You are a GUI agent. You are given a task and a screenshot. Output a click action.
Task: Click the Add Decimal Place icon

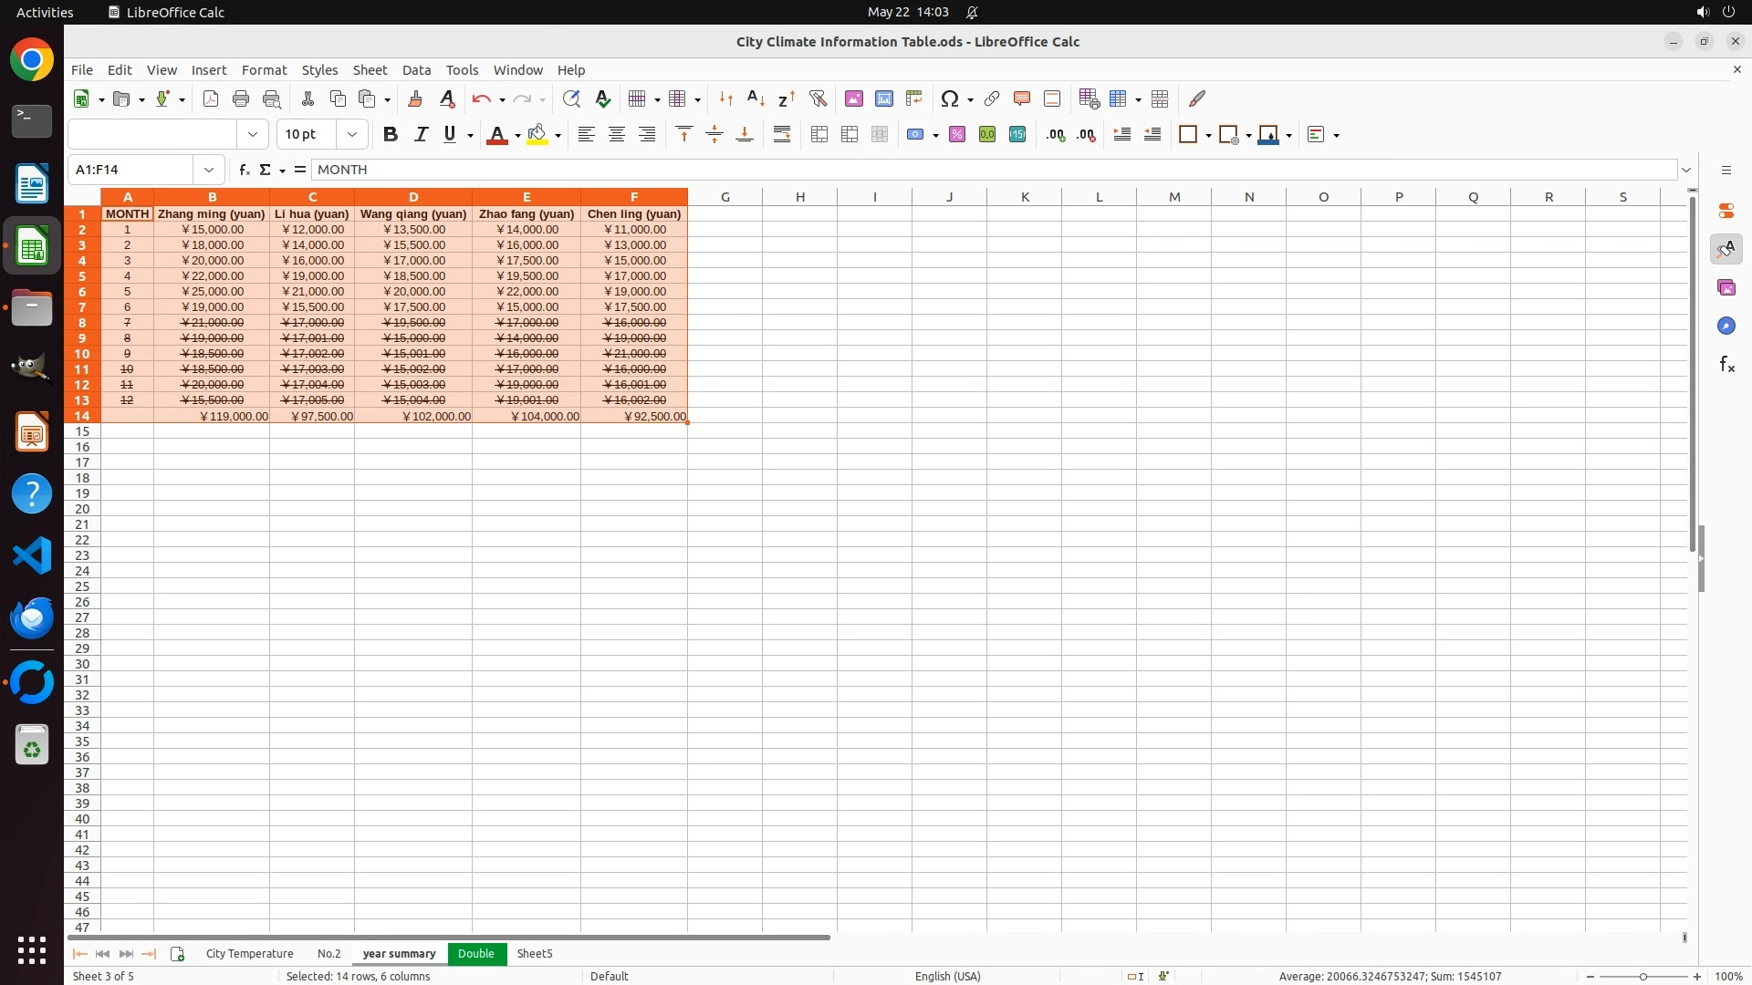point(1056,135)
